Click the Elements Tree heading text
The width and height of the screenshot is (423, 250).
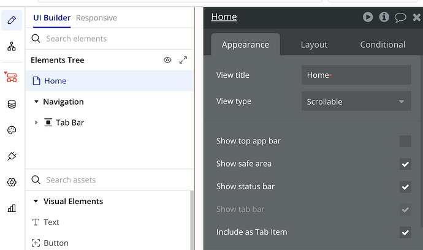(58, 60)
